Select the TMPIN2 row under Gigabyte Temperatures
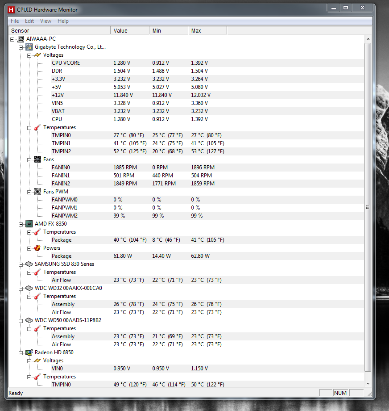 coord(207,151)
